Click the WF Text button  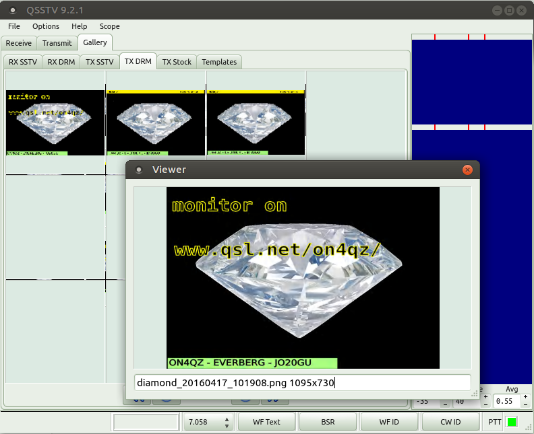click(266, 422)
